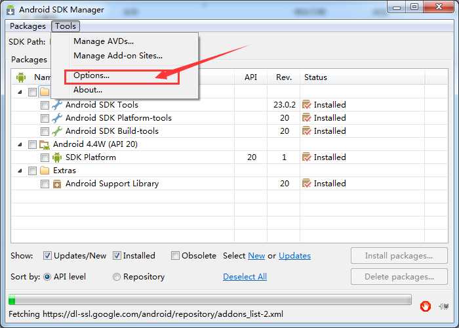Viewport: 459px width, 328px height.
Task: Click the Rev. column header
Action: coord(284,77)
